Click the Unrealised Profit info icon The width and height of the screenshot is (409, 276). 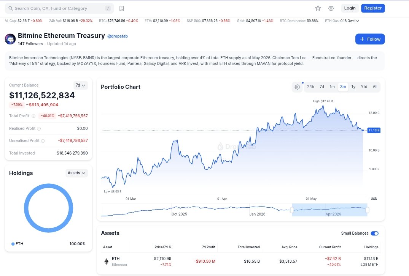43,141
